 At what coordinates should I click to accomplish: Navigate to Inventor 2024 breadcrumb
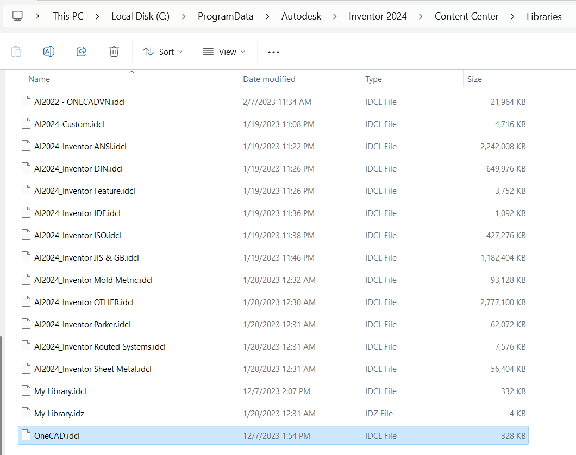(x=378, y=16)
